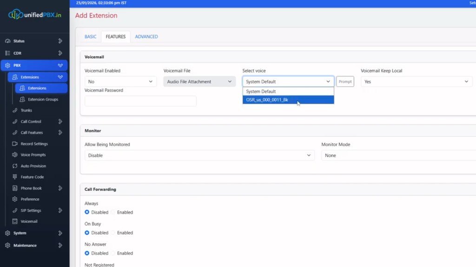
Task: Select Enabled for On Busy forwarding
Action: (113, 233)
